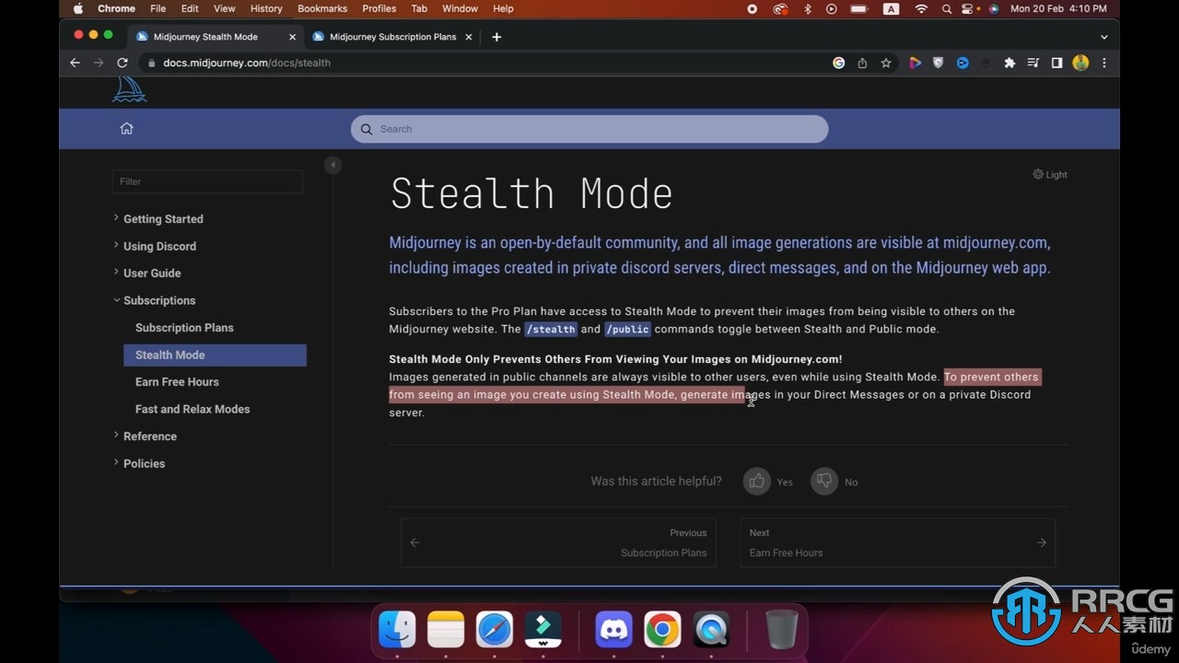
Task: Switch to Midjourney Subscription Plans tab
Action: point(391,37)
